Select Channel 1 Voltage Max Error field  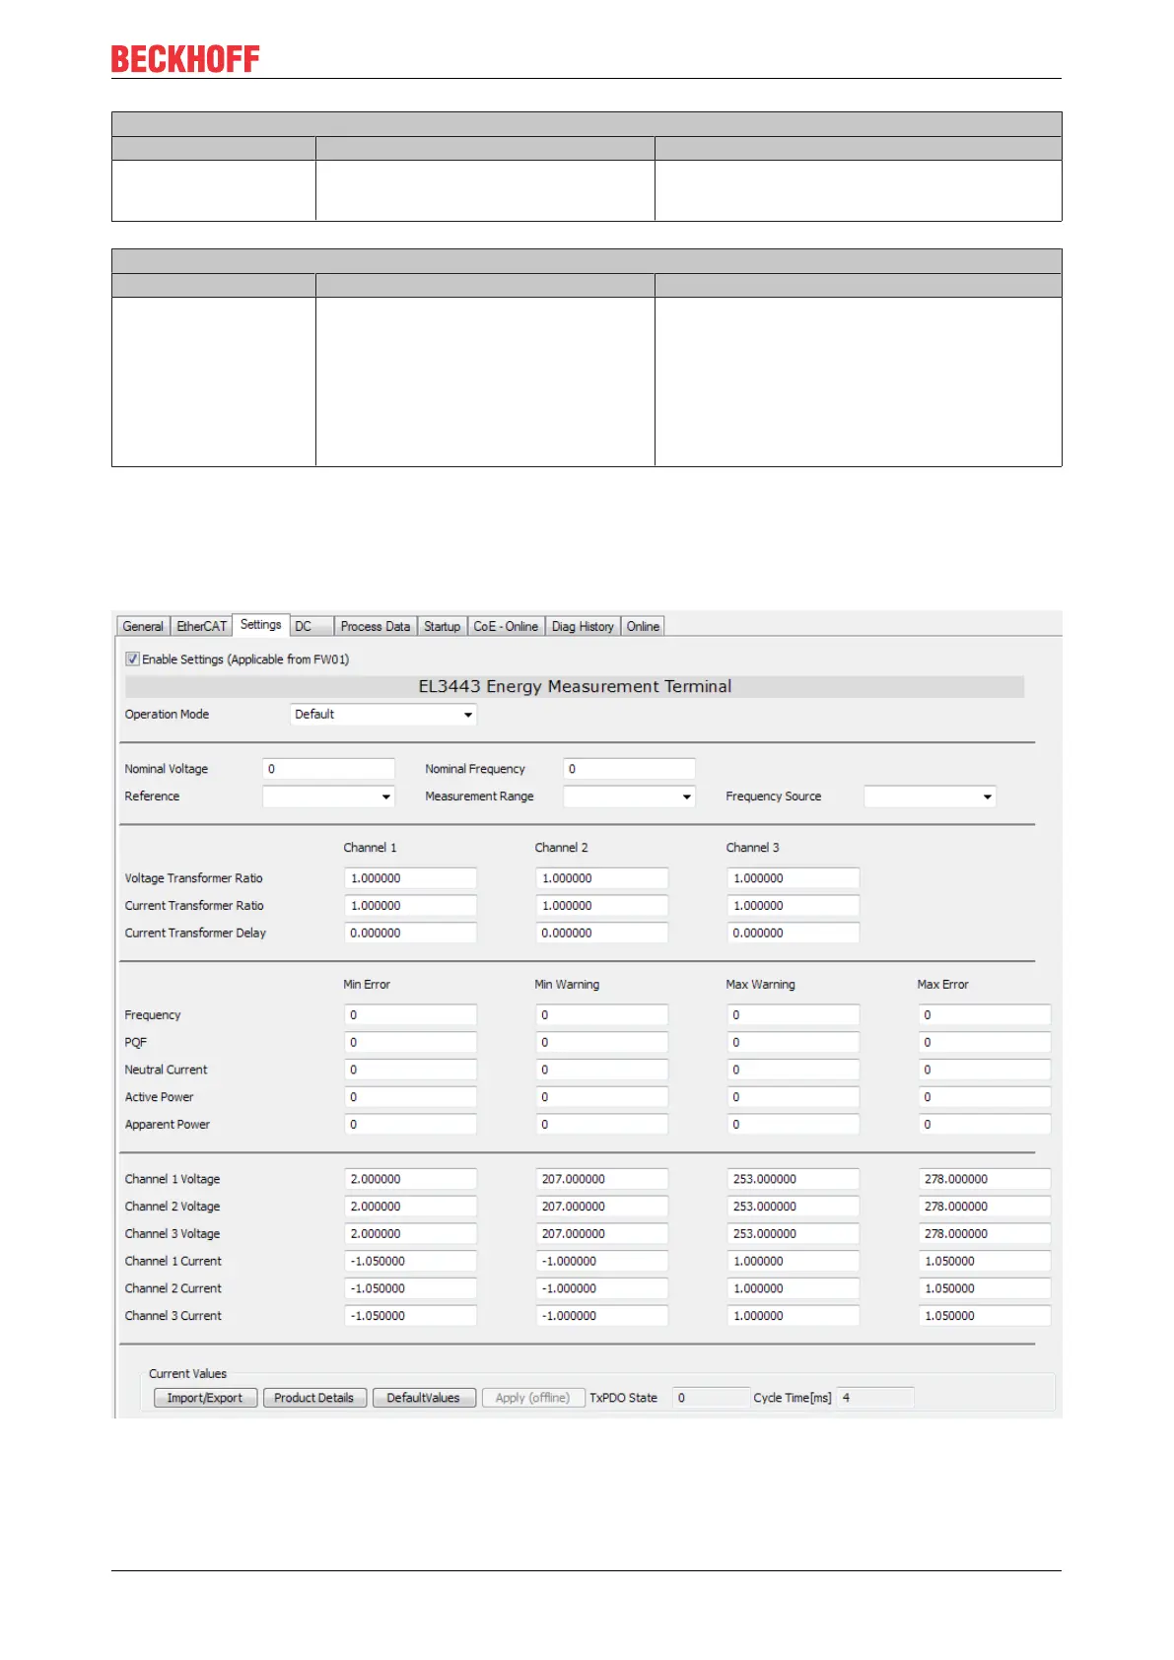click(x=985, y=1179)
